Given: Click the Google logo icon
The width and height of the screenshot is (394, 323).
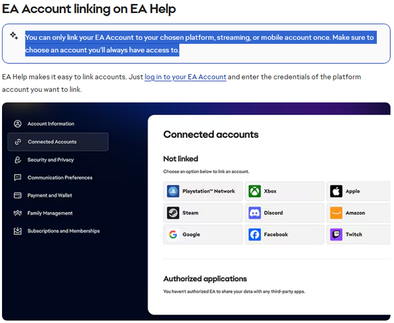Looking at the screenshot, I should [173, 234].
